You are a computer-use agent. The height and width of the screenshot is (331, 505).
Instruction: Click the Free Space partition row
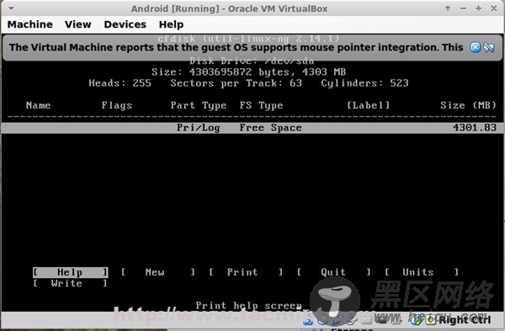[x=252, y=128]
